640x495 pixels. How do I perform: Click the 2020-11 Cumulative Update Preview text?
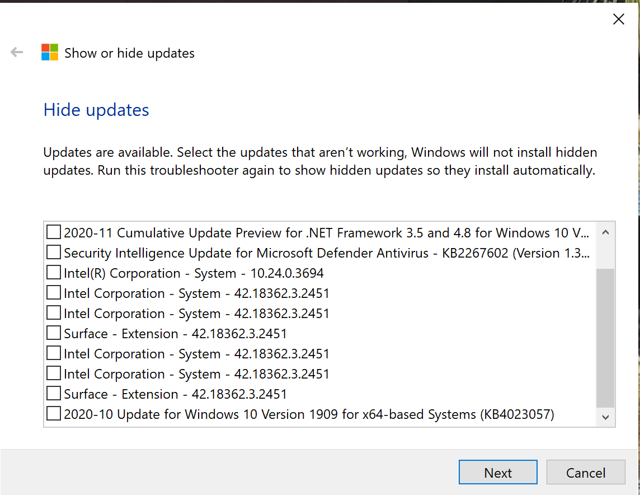(326, 233)
